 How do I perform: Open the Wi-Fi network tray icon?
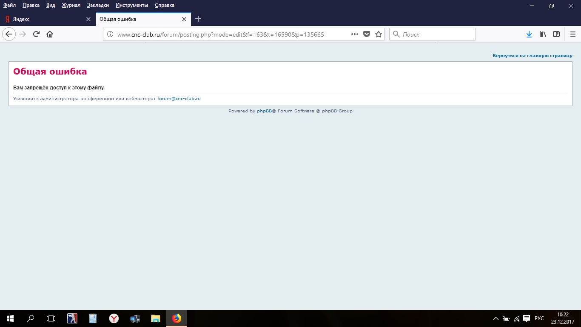[x=517, y=318]
